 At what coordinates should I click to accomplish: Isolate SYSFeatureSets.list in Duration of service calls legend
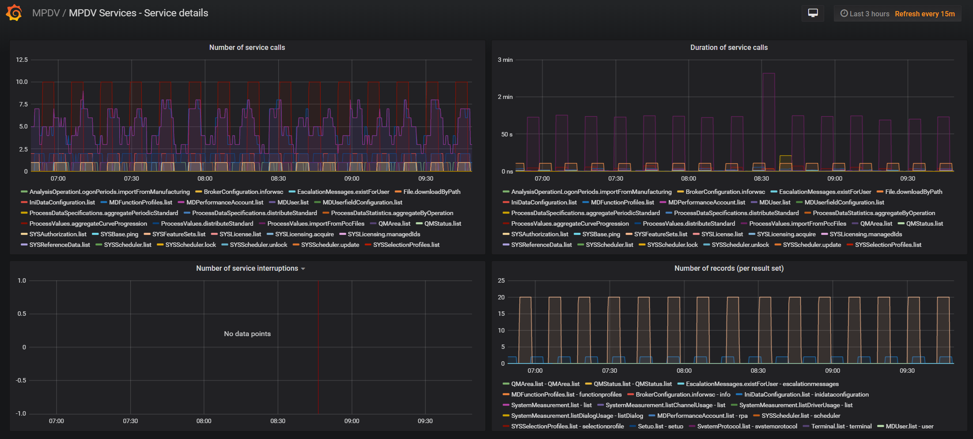661,234
